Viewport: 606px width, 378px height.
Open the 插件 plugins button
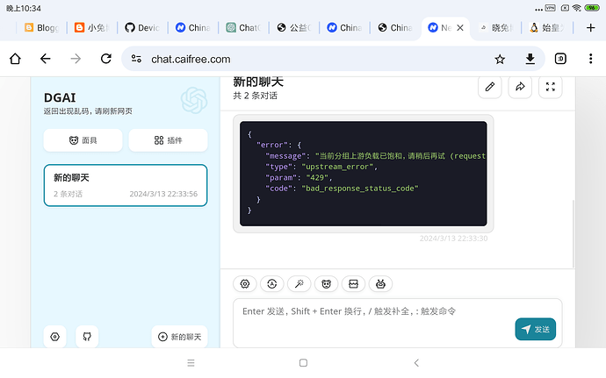point(168,140)
